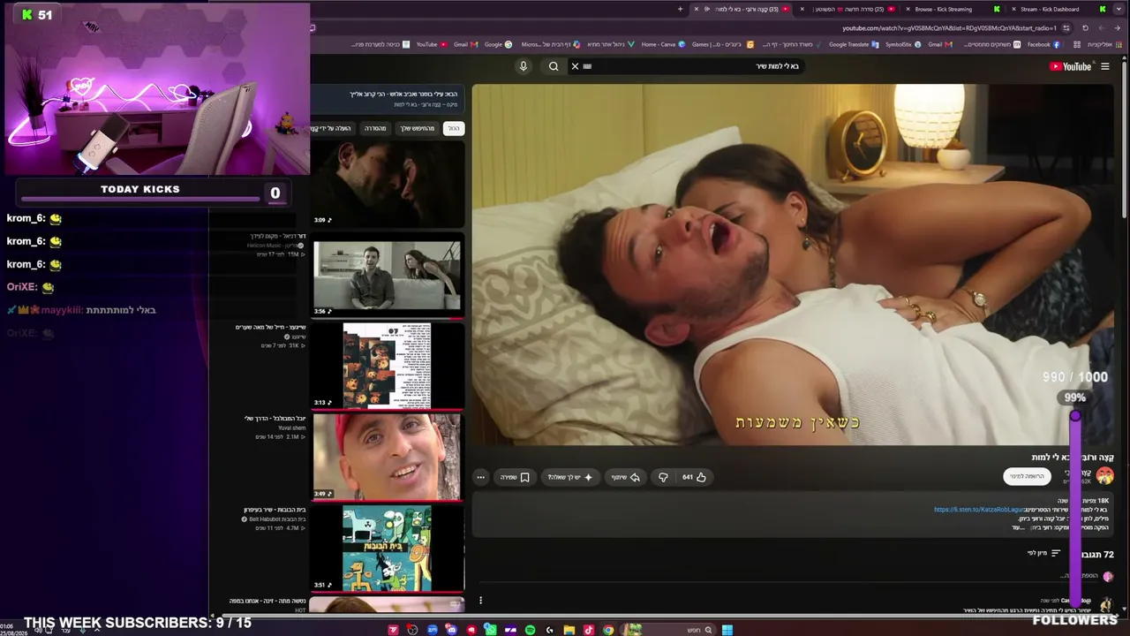View site information icon beside the URL
The height and width of the screenshot is (636, 1130).
(x=1066, y=28)
